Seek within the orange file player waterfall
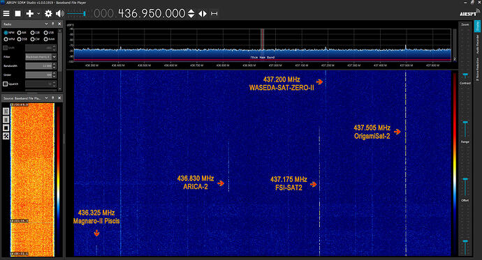This screenshot has width=482, height=260. click(x=32, y=180)
